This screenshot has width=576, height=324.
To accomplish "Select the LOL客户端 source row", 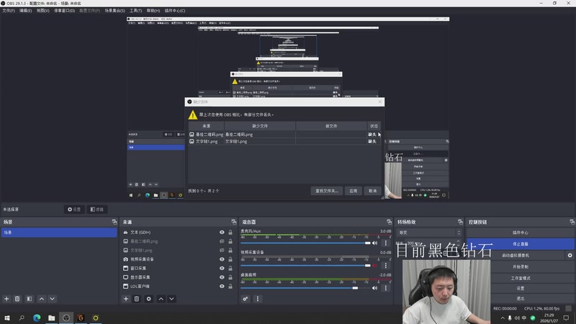I will (x=178, y=286).
